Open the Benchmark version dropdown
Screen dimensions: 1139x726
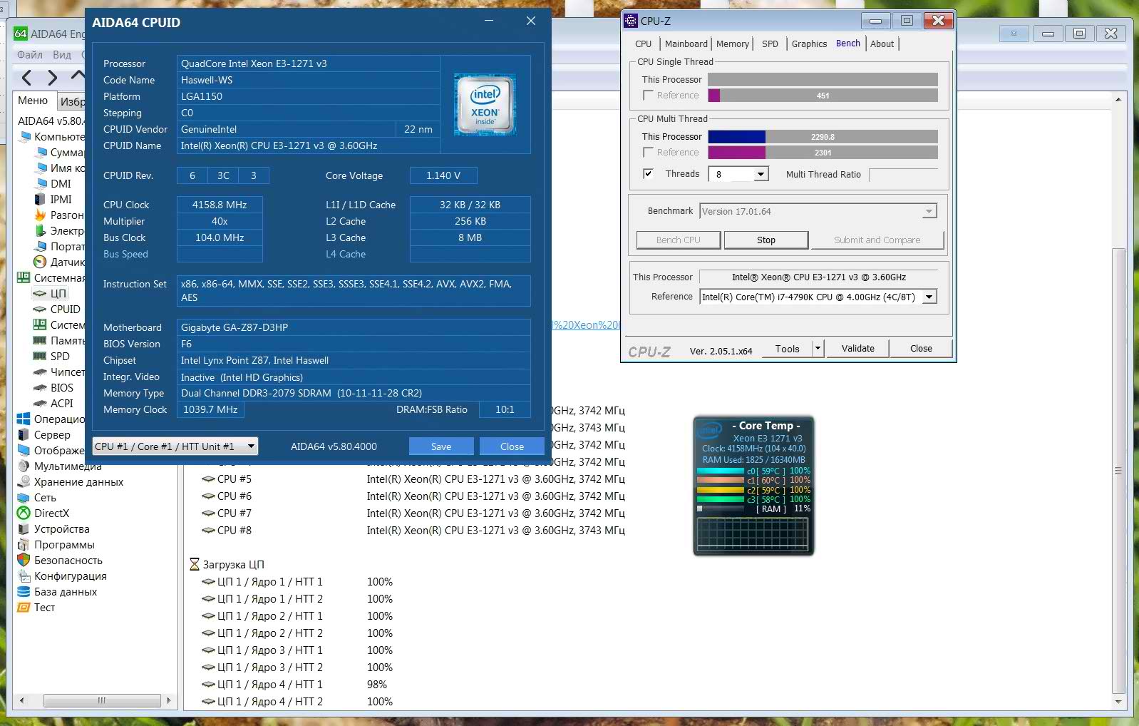coord(928,211)
